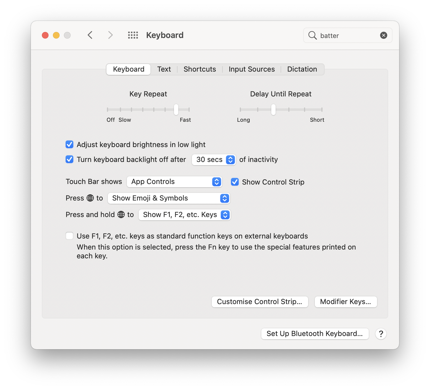Show all preferences grid icon
The height and width of the screenshot is (390, 430).
coord(133,35)
